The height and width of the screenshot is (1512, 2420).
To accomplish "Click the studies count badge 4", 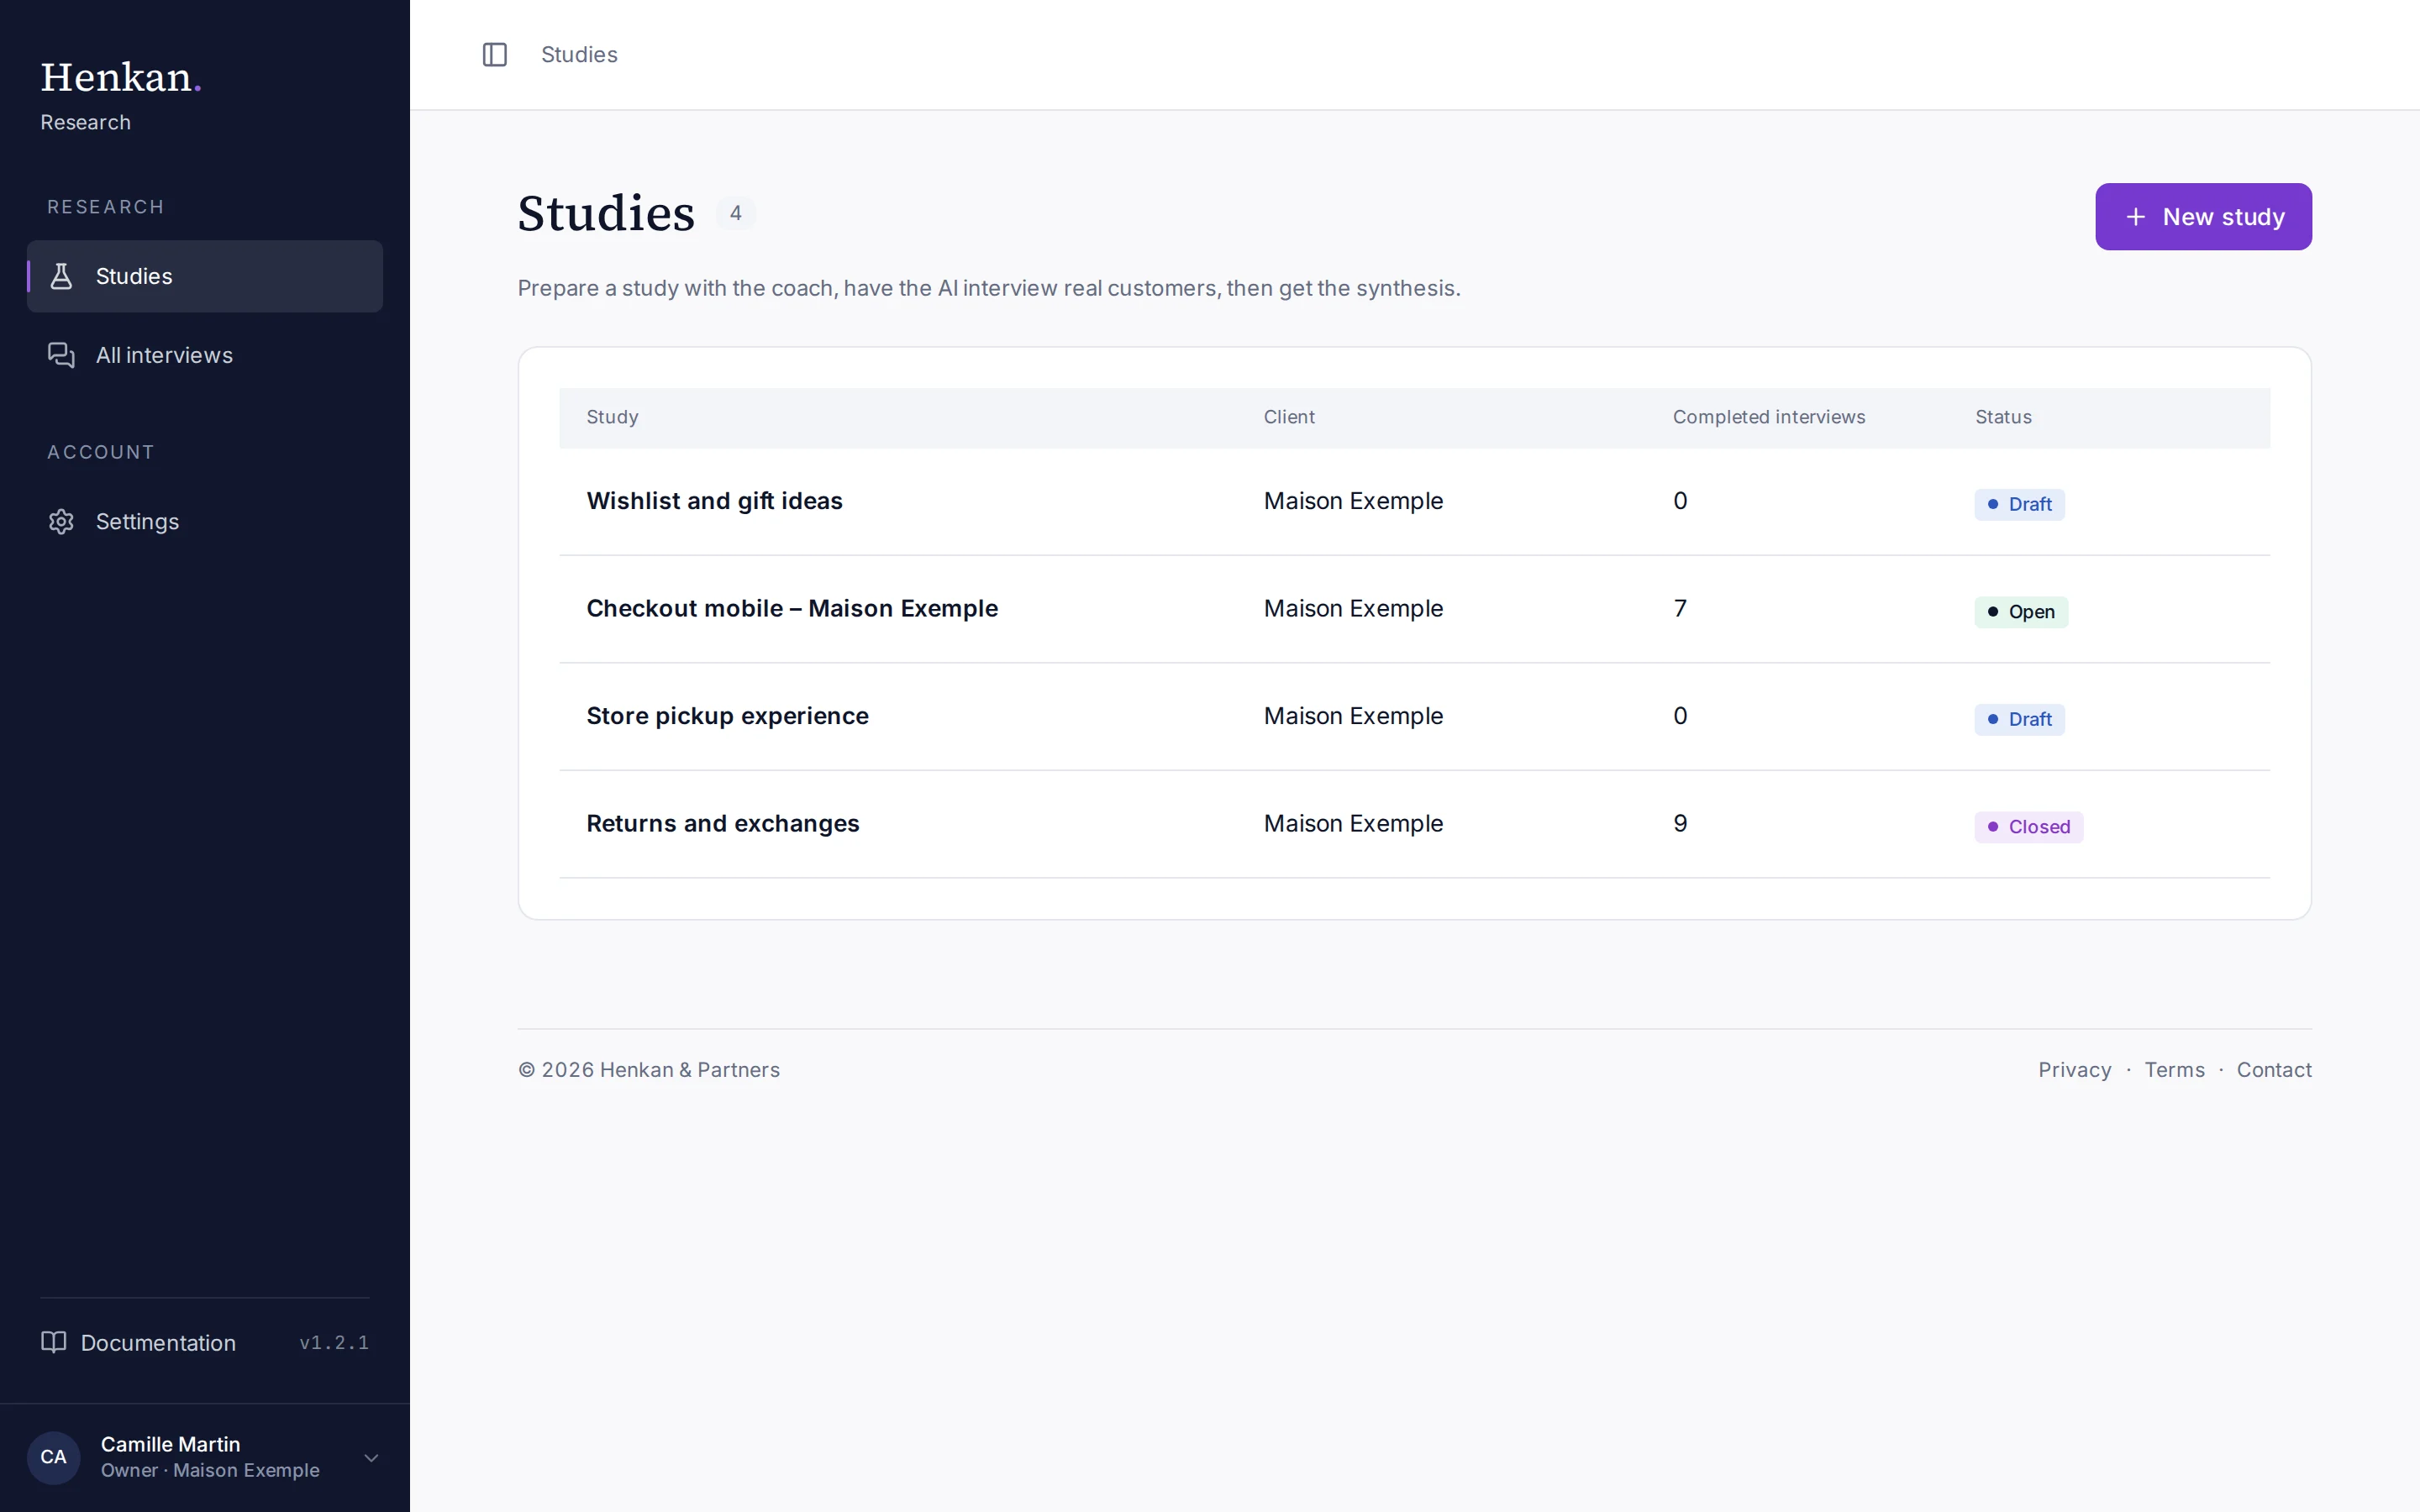I will tap(735, 213).
